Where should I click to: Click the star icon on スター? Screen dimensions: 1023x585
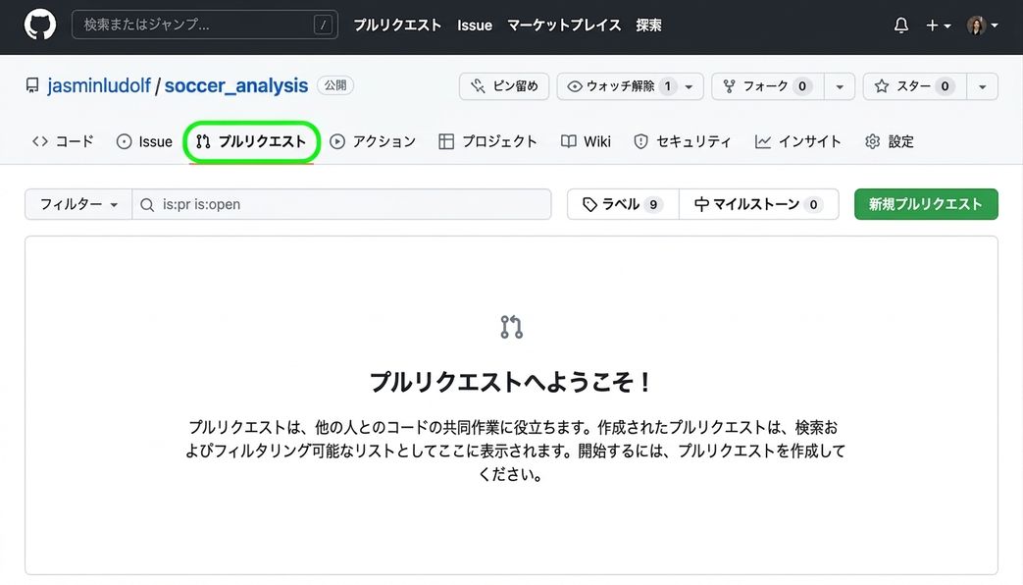(882, 86)
